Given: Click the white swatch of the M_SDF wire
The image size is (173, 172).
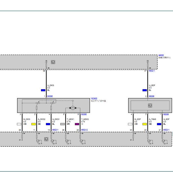Looking at the screenshot, I should point(130,124).
